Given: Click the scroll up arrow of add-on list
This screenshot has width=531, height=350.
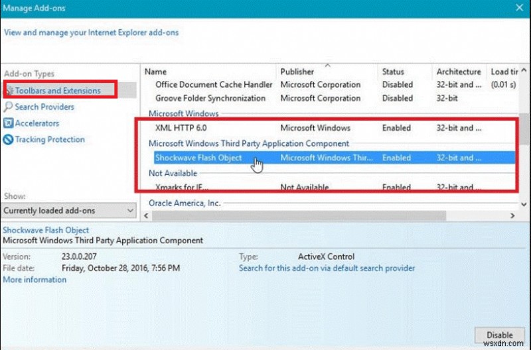Looking at the screenshot, I should pyautogui.click(x=524, y=70).
